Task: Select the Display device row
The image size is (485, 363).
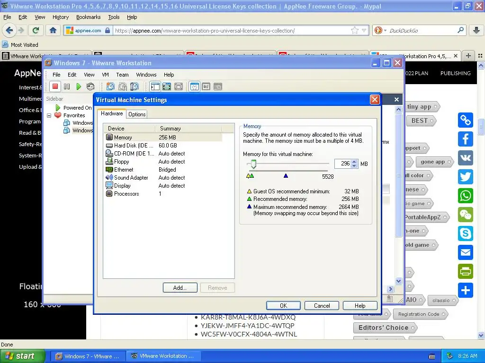Action: 163,185
